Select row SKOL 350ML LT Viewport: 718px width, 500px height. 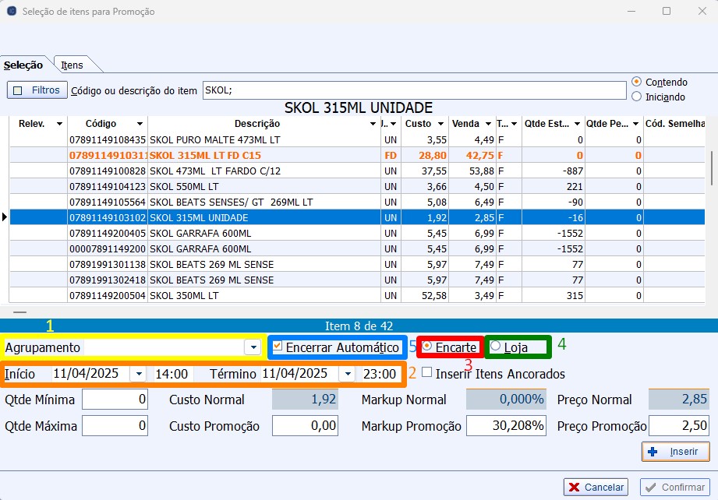coord(357,295)
